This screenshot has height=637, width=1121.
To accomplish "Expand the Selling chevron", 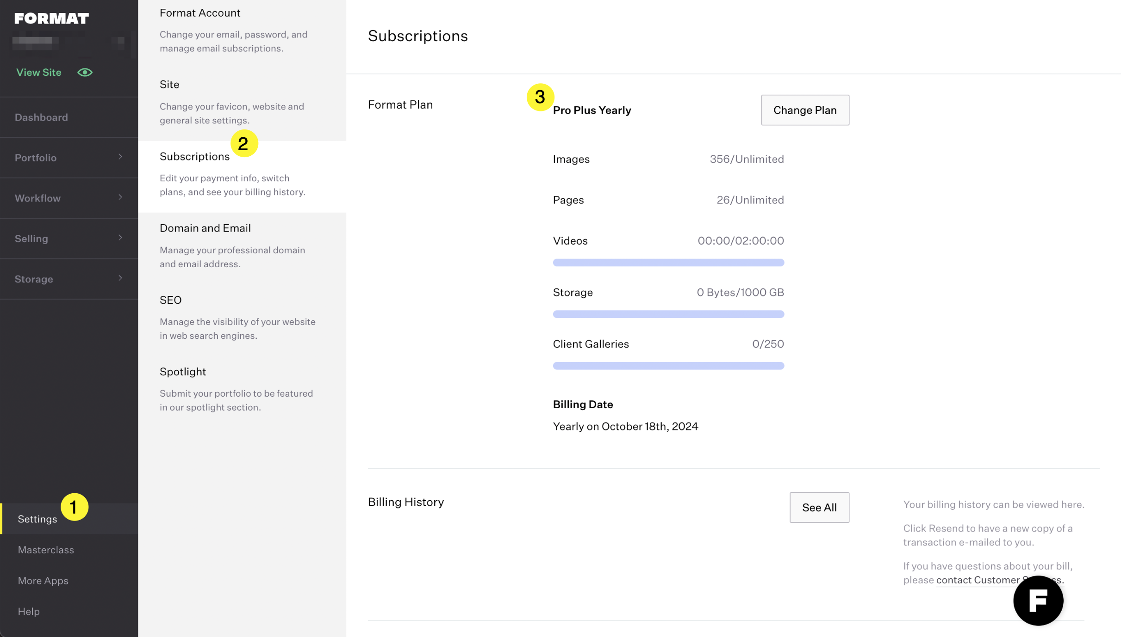I will (120, 238).
